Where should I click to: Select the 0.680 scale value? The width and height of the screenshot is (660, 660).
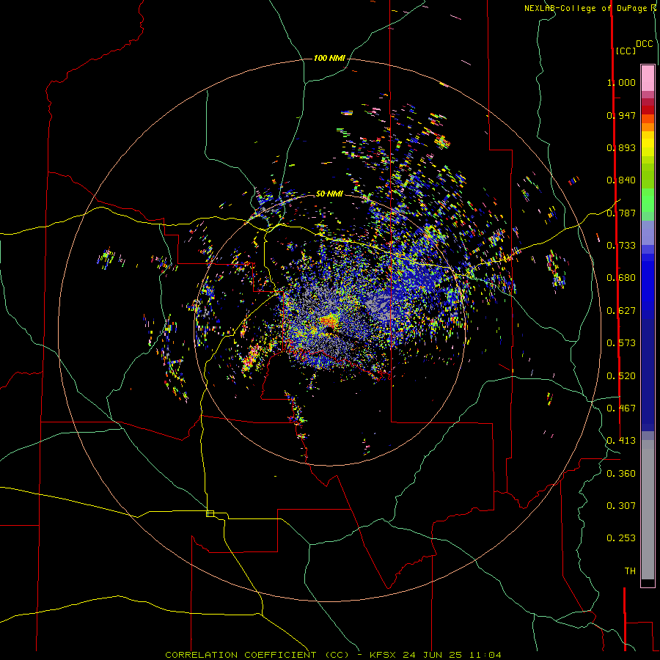click(x=621, y=278)
